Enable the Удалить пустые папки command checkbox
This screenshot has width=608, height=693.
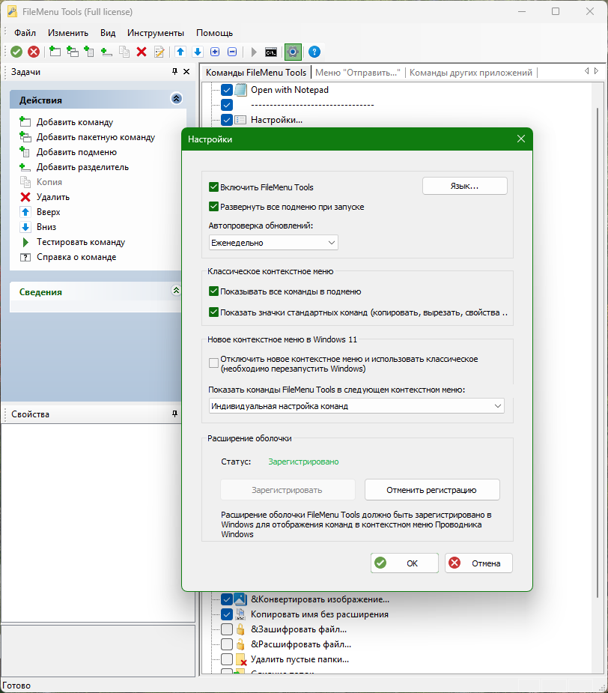coord(227,659)
